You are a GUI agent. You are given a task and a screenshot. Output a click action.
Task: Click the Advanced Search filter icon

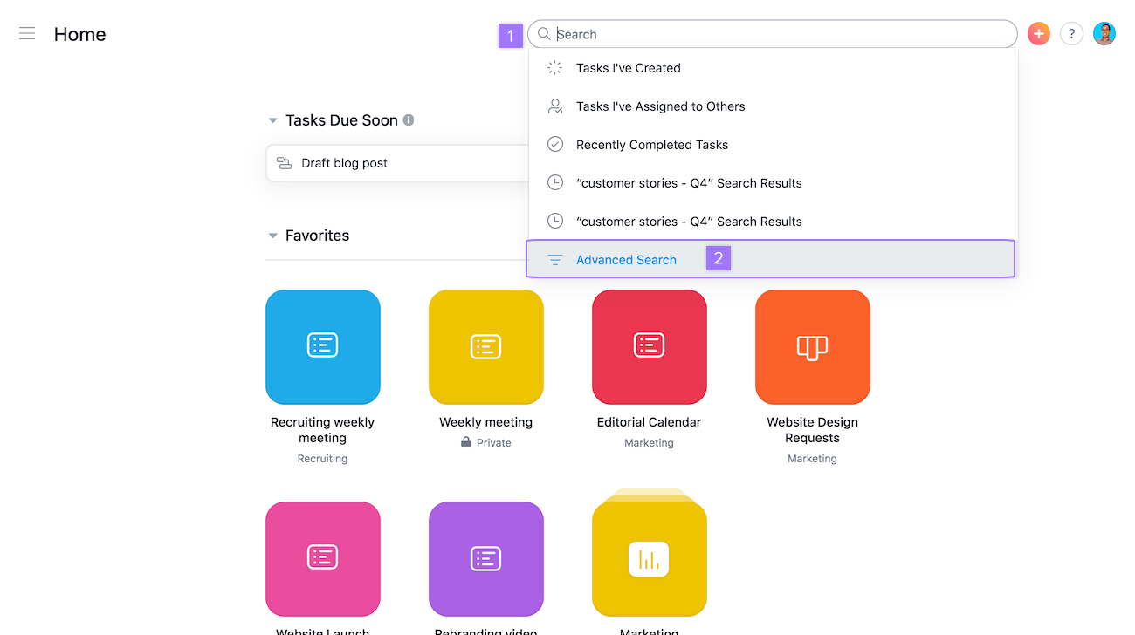(554, 260)
